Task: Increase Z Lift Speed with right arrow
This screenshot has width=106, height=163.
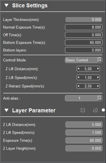Action: click(98, 77)
